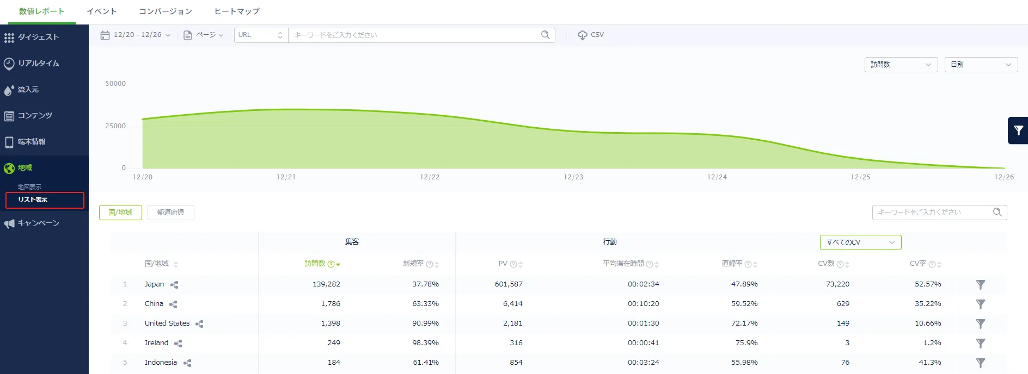Expand the 日別 interval dropdown
This screenshot has width=1028, height=374.
[980, 65]
